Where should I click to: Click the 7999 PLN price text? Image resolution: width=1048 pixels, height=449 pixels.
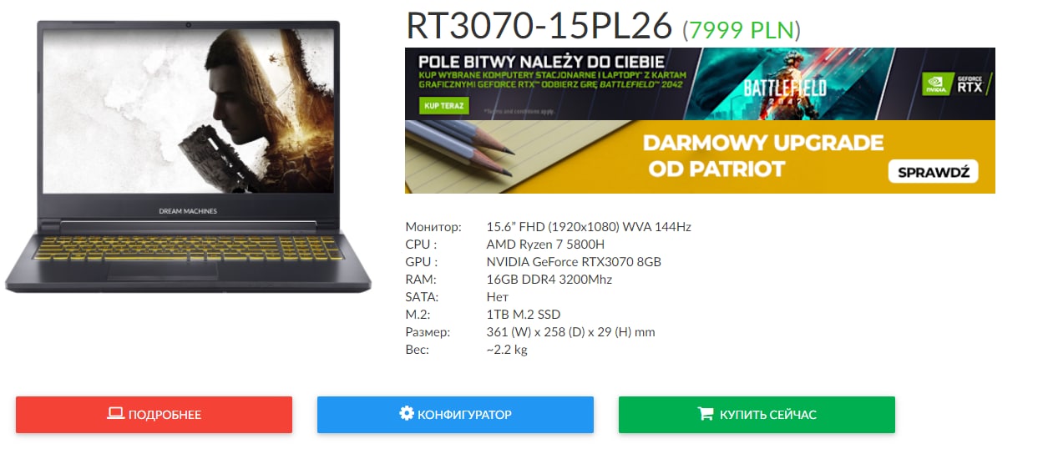(x=742, y=30)
